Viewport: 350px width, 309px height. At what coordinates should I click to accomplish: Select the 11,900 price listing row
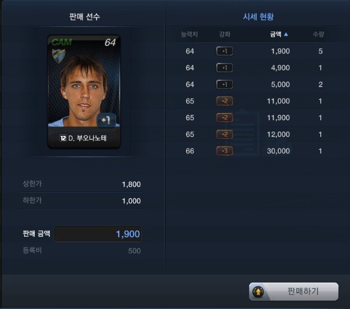258,117
